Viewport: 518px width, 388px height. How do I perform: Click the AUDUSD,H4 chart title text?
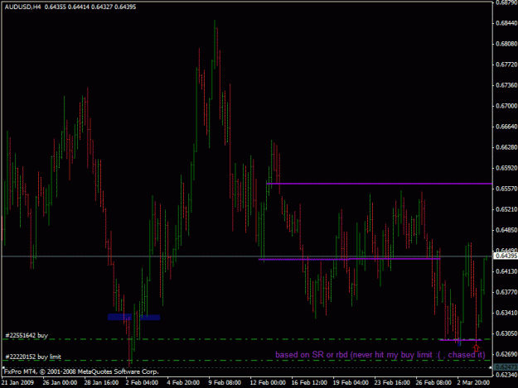(x=23, y=7)
